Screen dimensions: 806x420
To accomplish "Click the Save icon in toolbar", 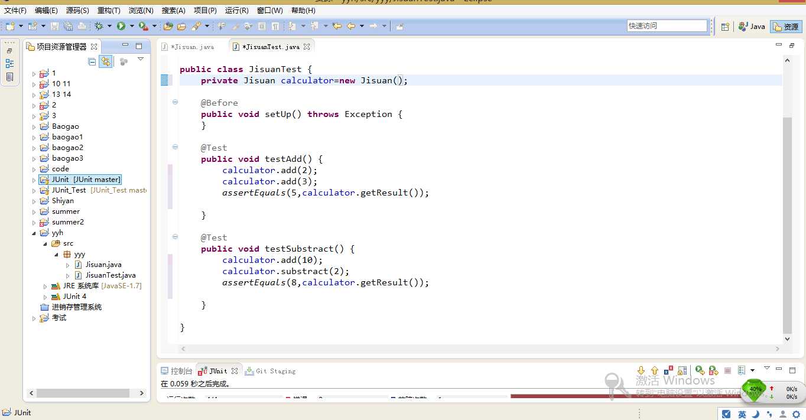I will 54,26.
